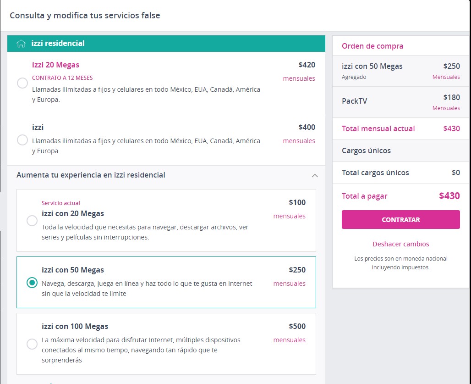Click the Deshacer cambios link
This screenshot has height=384, width=471.
pos(400,244)
